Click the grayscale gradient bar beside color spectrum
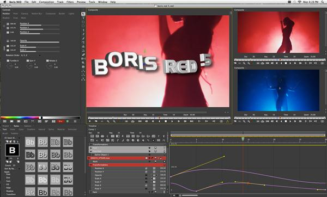Viewport: 327px width, 197px height. [x=61, y=118]
